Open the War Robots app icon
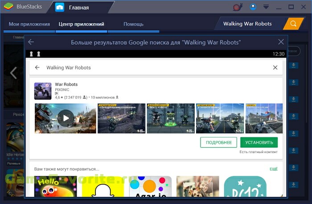 pyautogui.click(x=43, y=91)
